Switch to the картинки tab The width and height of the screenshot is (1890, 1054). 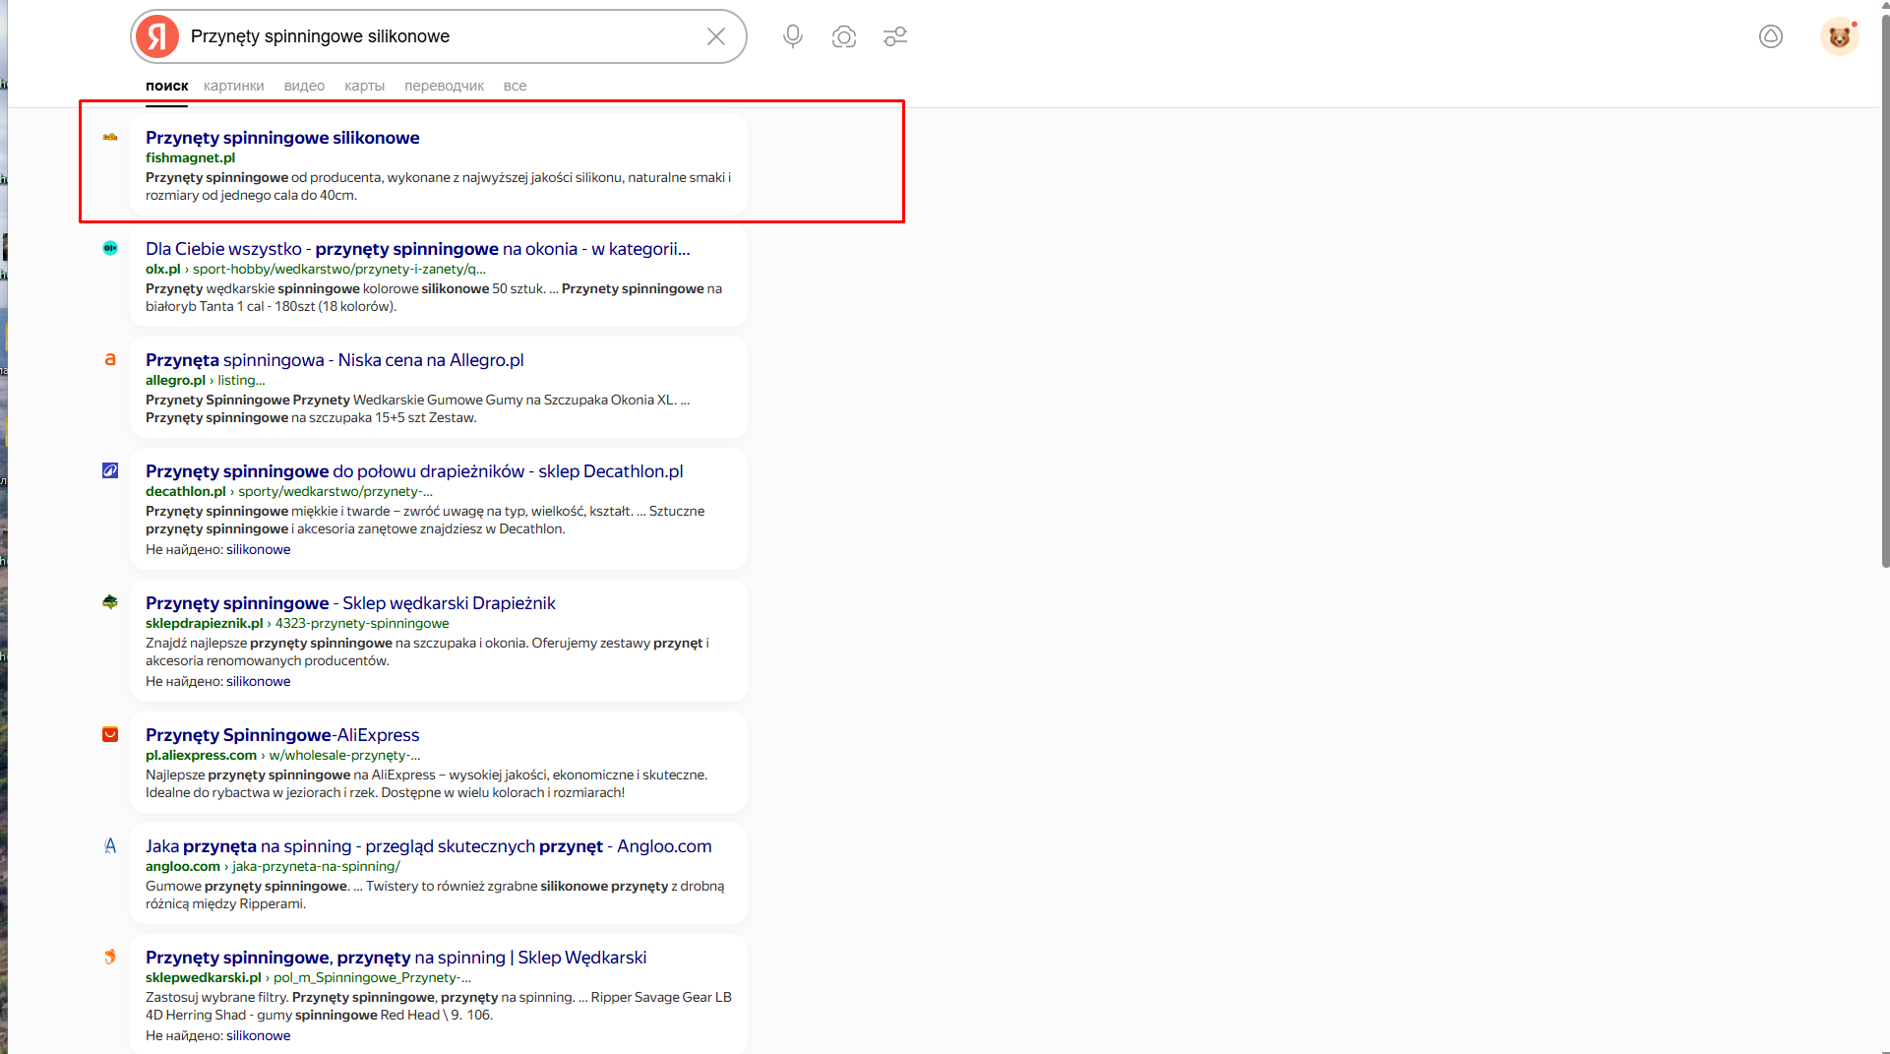[x=234, y=86]
